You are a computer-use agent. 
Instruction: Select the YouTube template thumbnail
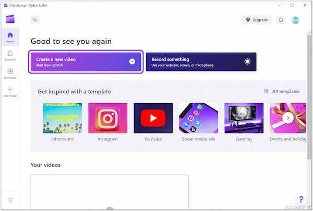pyautogui.click(x=153, y=118)
